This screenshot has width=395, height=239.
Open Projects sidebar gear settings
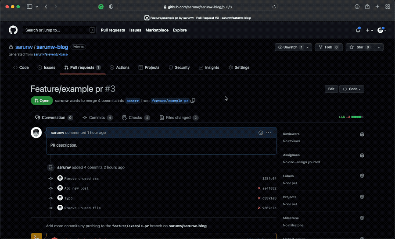pos(362,197)
